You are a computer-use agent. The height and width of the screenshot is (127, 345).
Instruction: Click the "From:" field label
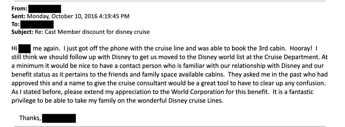(x=13, y=9)
